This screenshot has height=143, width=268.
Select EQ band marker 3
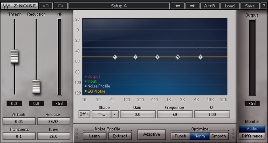click(157, 57)
